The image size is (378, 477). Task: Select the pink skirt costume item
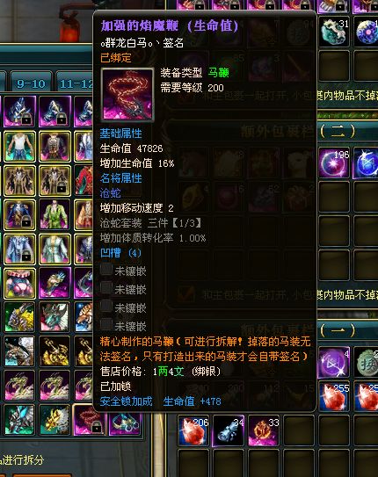point(20,283)
